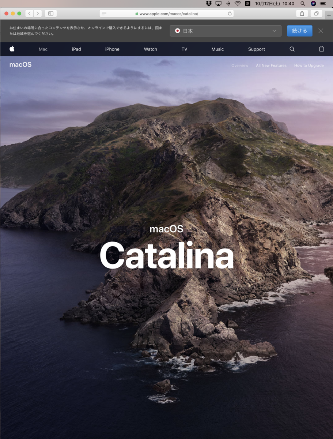Reload the page using the refresh icon
Screen dimensions: 333x439
click(x=230, y=14)
